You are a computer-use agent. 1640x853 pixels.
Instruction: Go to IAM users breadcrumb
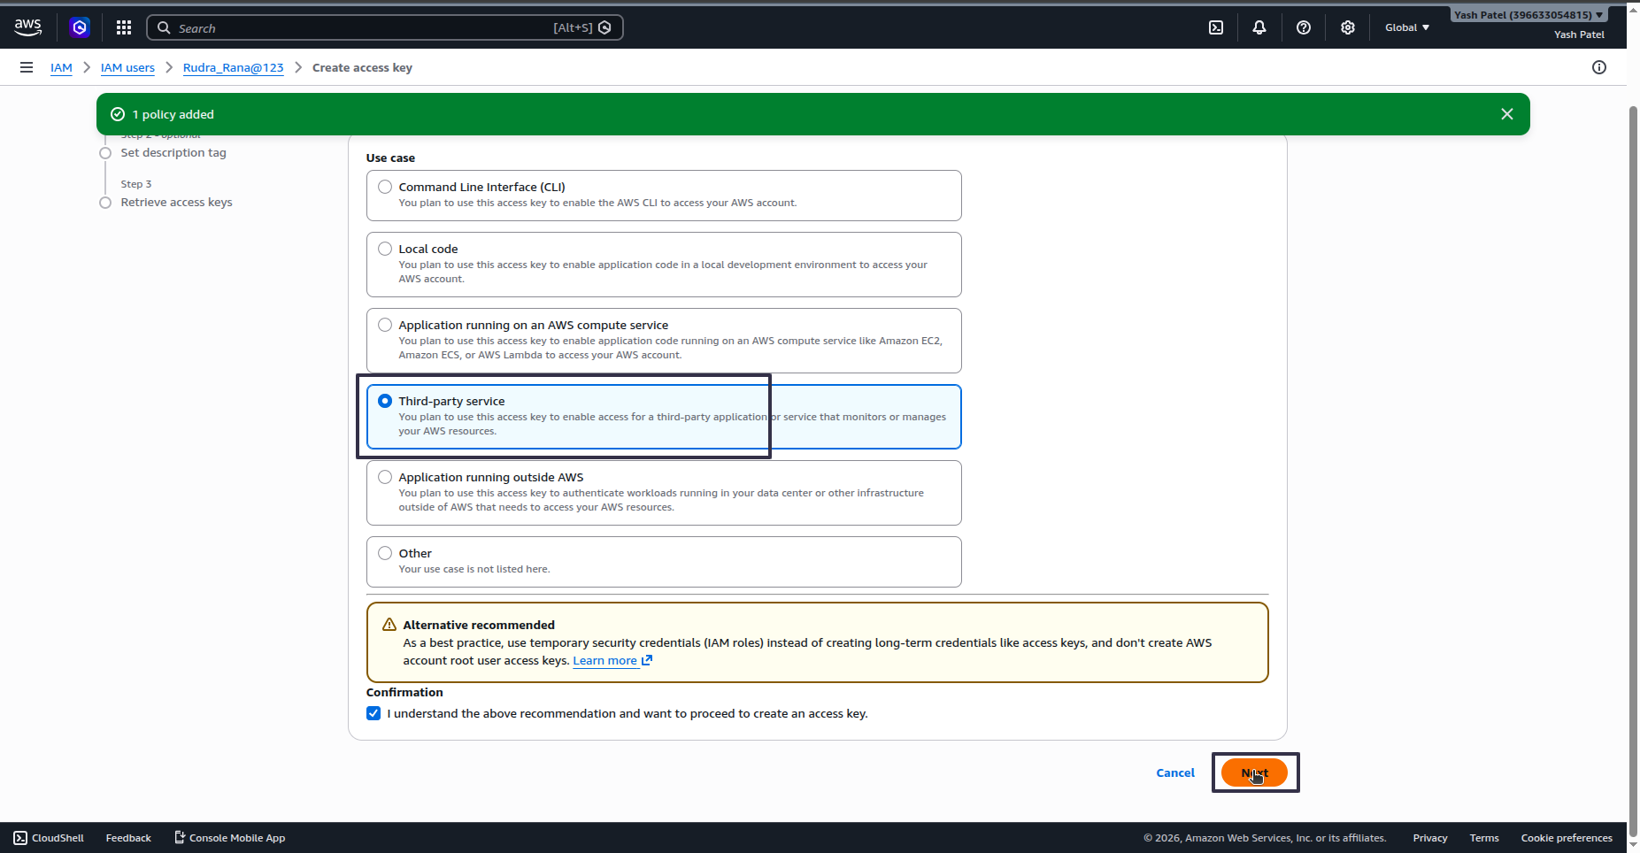coord(127,67)
